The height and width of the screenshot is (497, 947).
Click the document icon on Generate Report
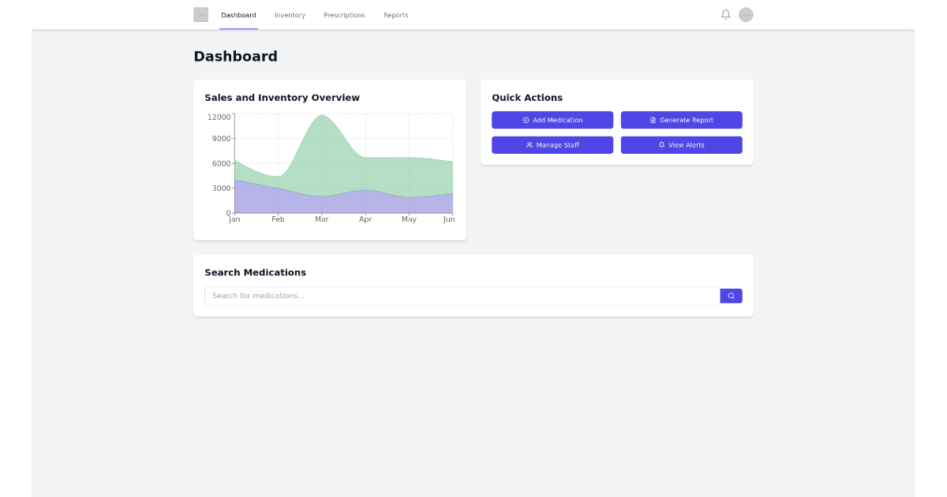click(x=651, y=120)
